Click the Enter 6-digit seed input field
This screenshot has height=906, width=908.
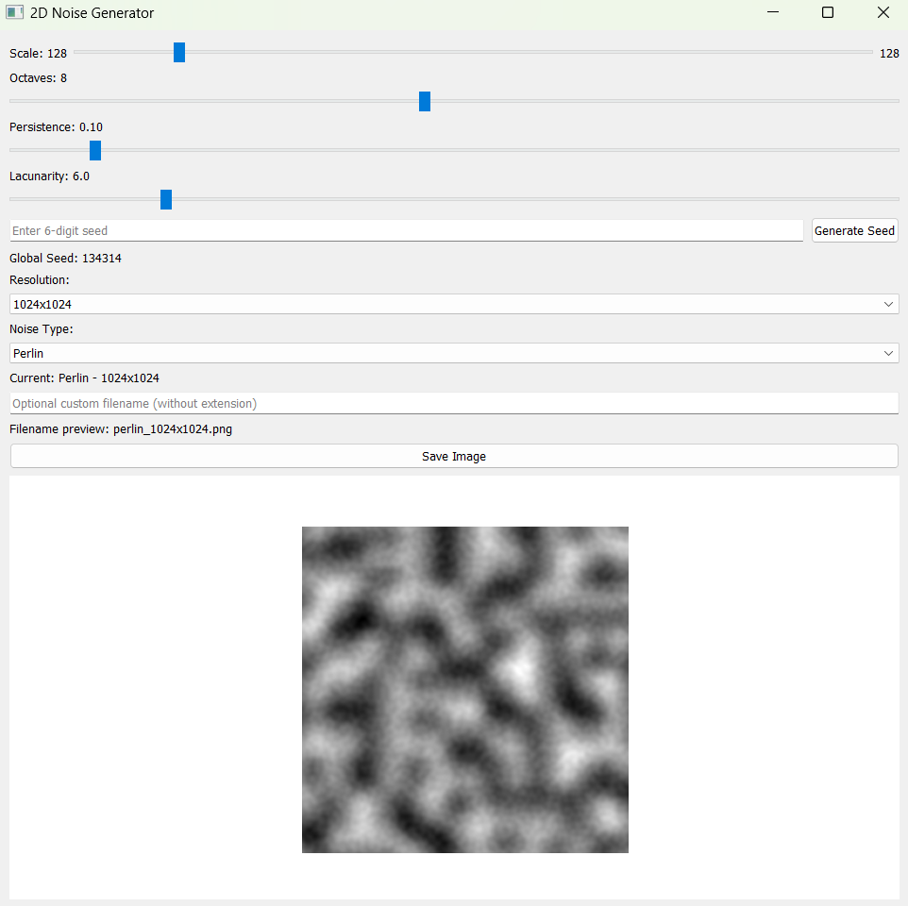406,229
